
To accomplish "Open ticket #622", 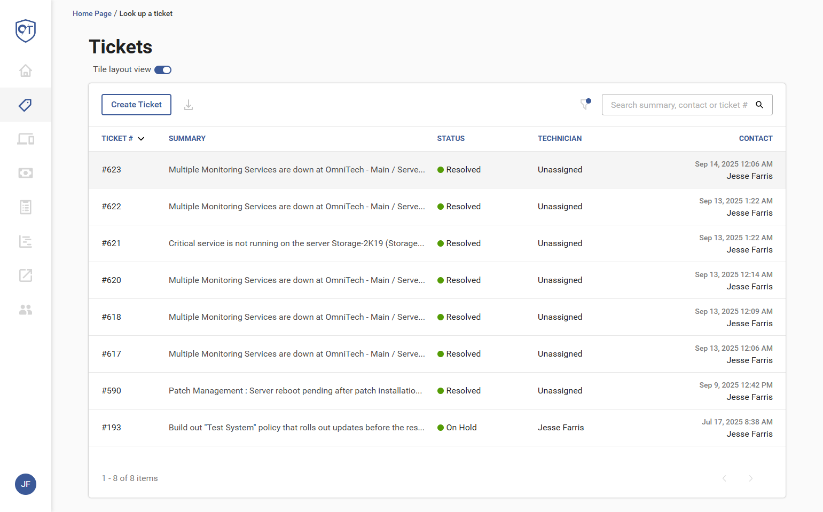I will [437, 207].
